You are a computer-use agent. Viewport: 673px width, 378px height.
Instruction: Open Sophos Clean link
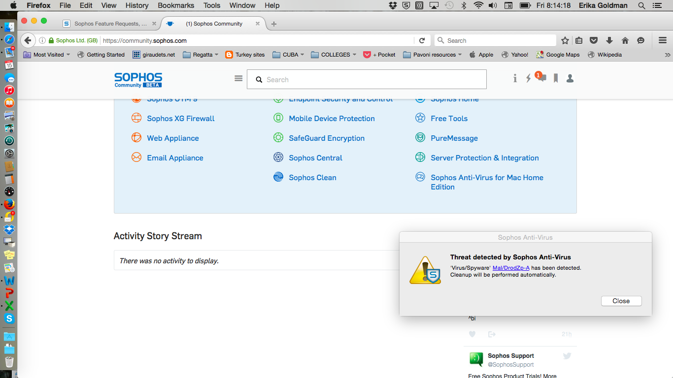[312, 178]
